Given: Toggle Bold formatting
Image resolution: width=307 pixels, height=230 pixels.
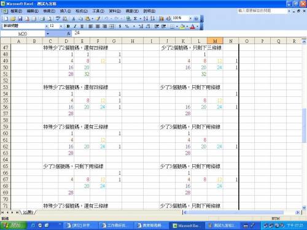Looking at the screenshot, I should (68, 26).
